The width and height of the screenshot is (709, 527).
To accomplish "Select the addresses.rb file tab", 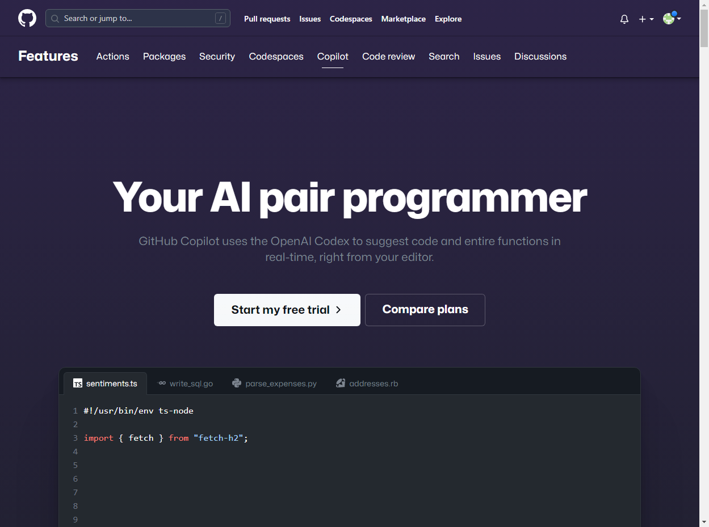I will [x=374, y=383].
